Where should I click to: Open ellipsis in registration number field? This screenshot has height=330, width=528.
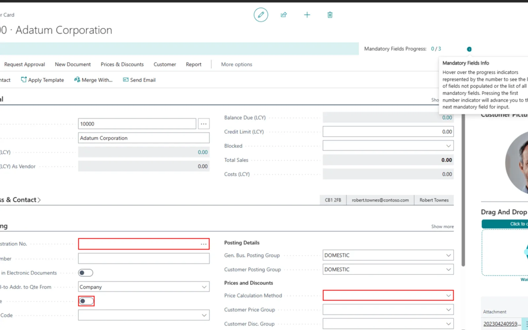pyautogui.click(x=204, y=244)
